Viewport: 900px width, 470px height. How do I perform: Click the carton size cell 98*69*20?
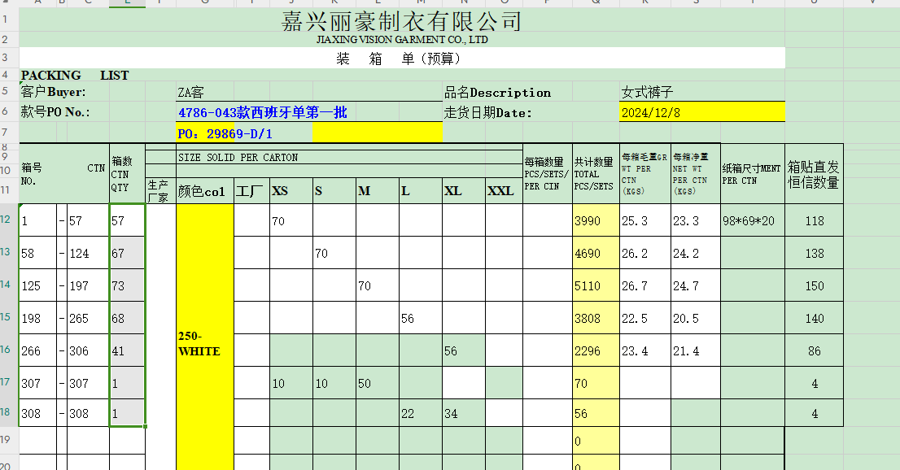click(752, 221)
